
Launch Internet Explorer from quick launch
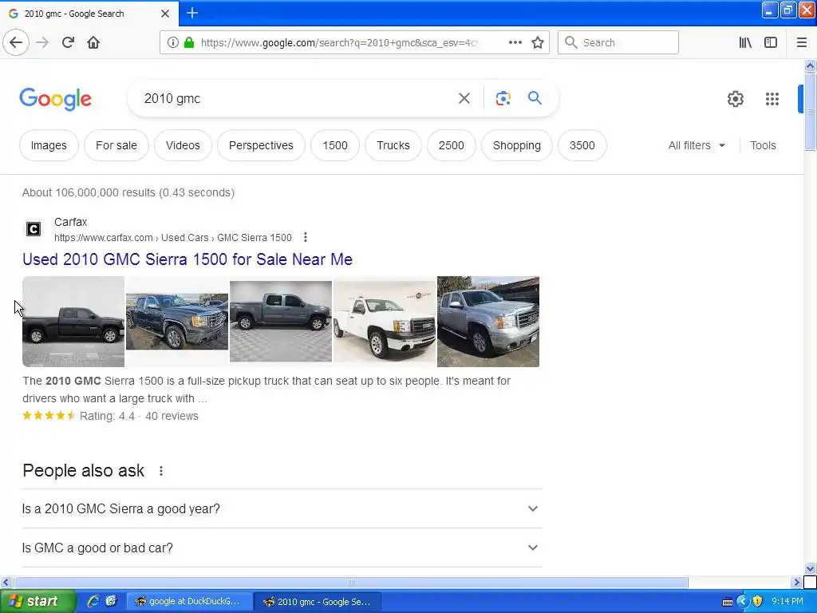click(93, 601)
